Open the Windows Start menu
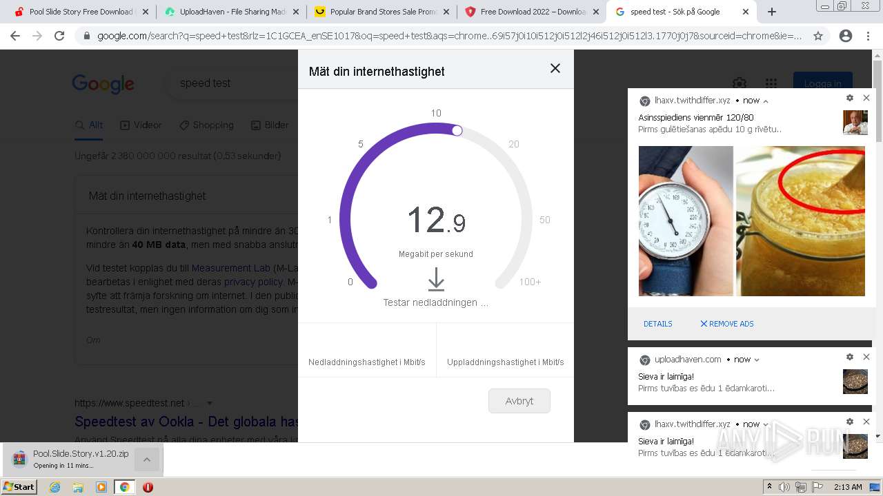Viewport: 883px width, 496px height. [19, 487]
